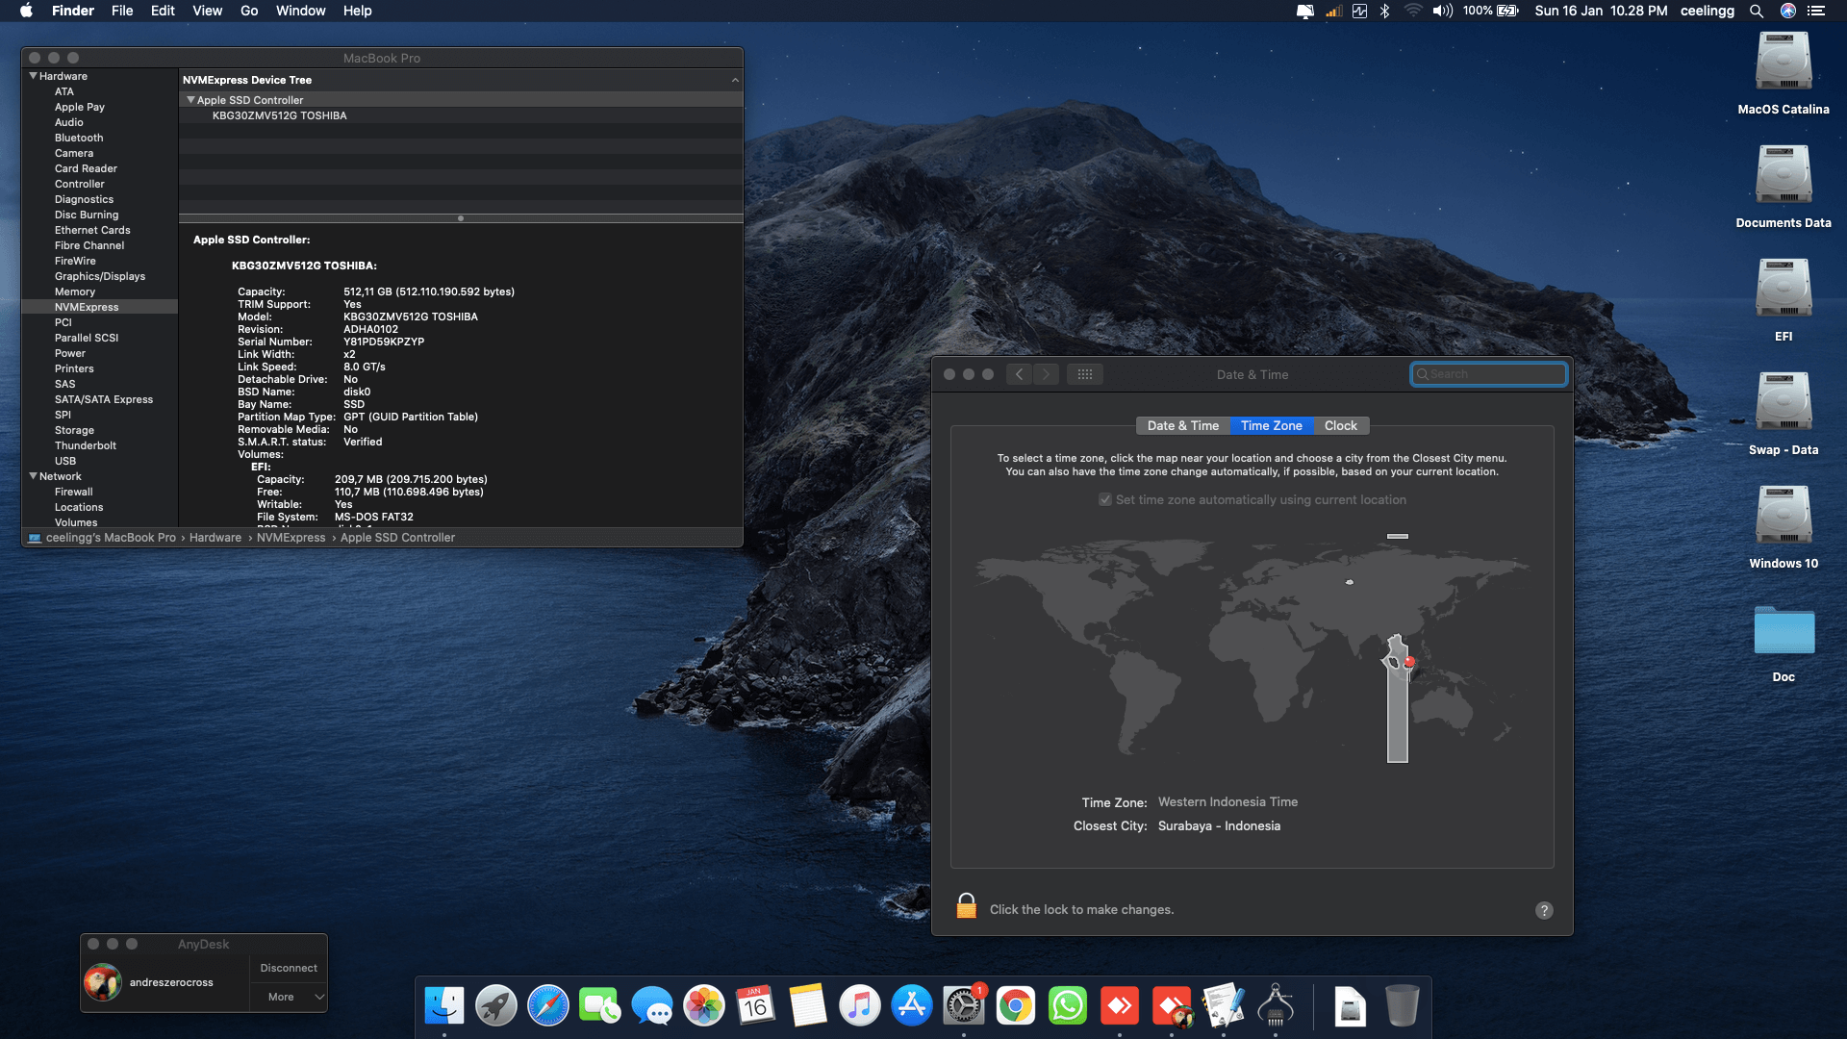Open the Trash in the dock
This screenshot has height=1039, width=1847.
pos(1402,1006)
